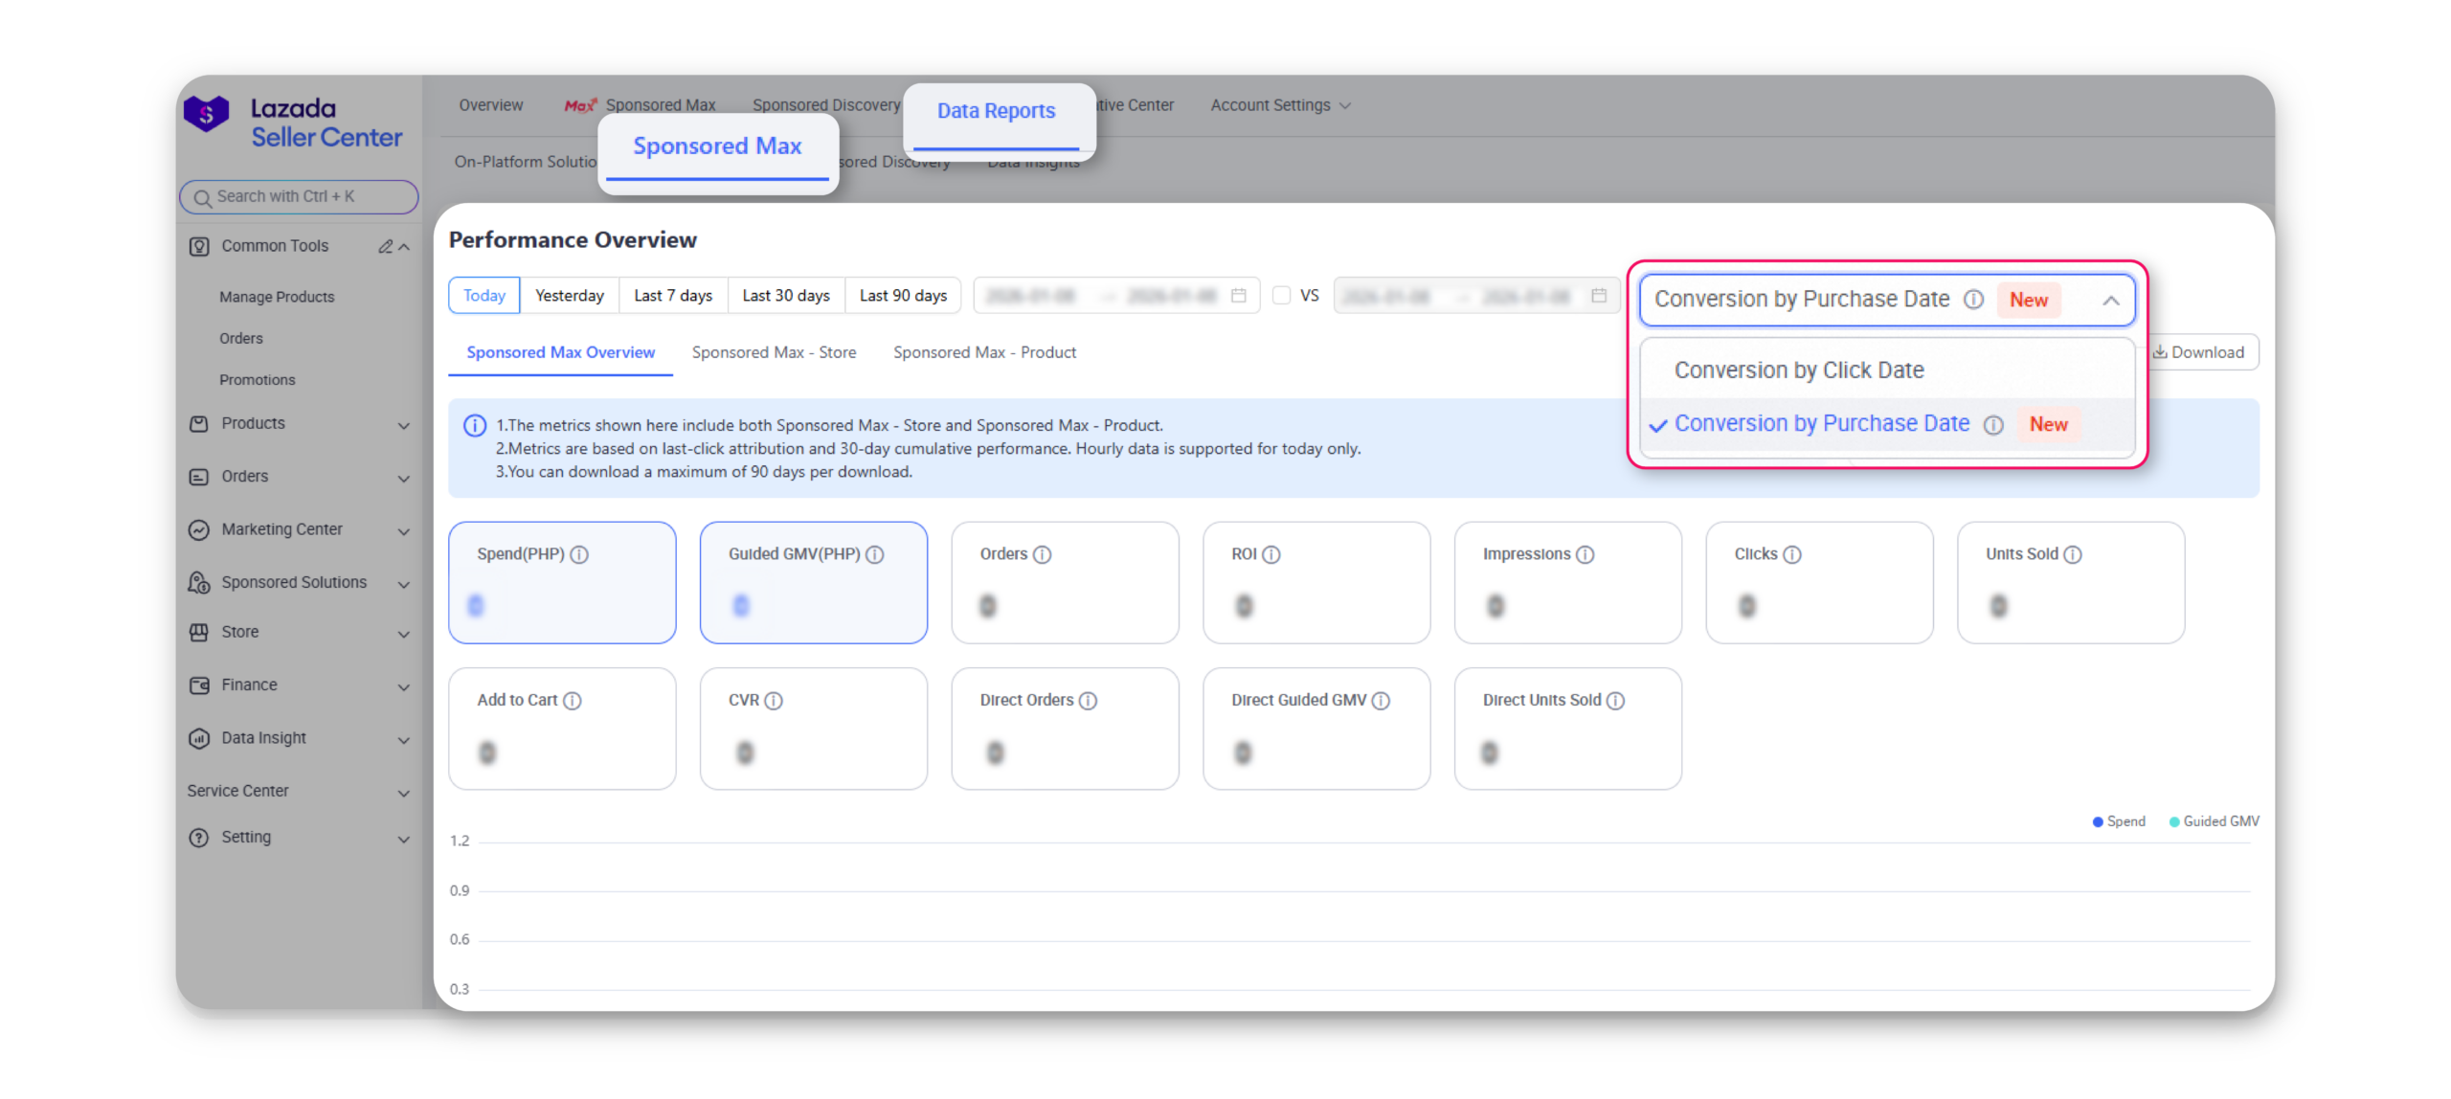This screenshot has height=1099, width=2451.
Task: Open the Data Reports tab
Action: [x=996, y=111]
